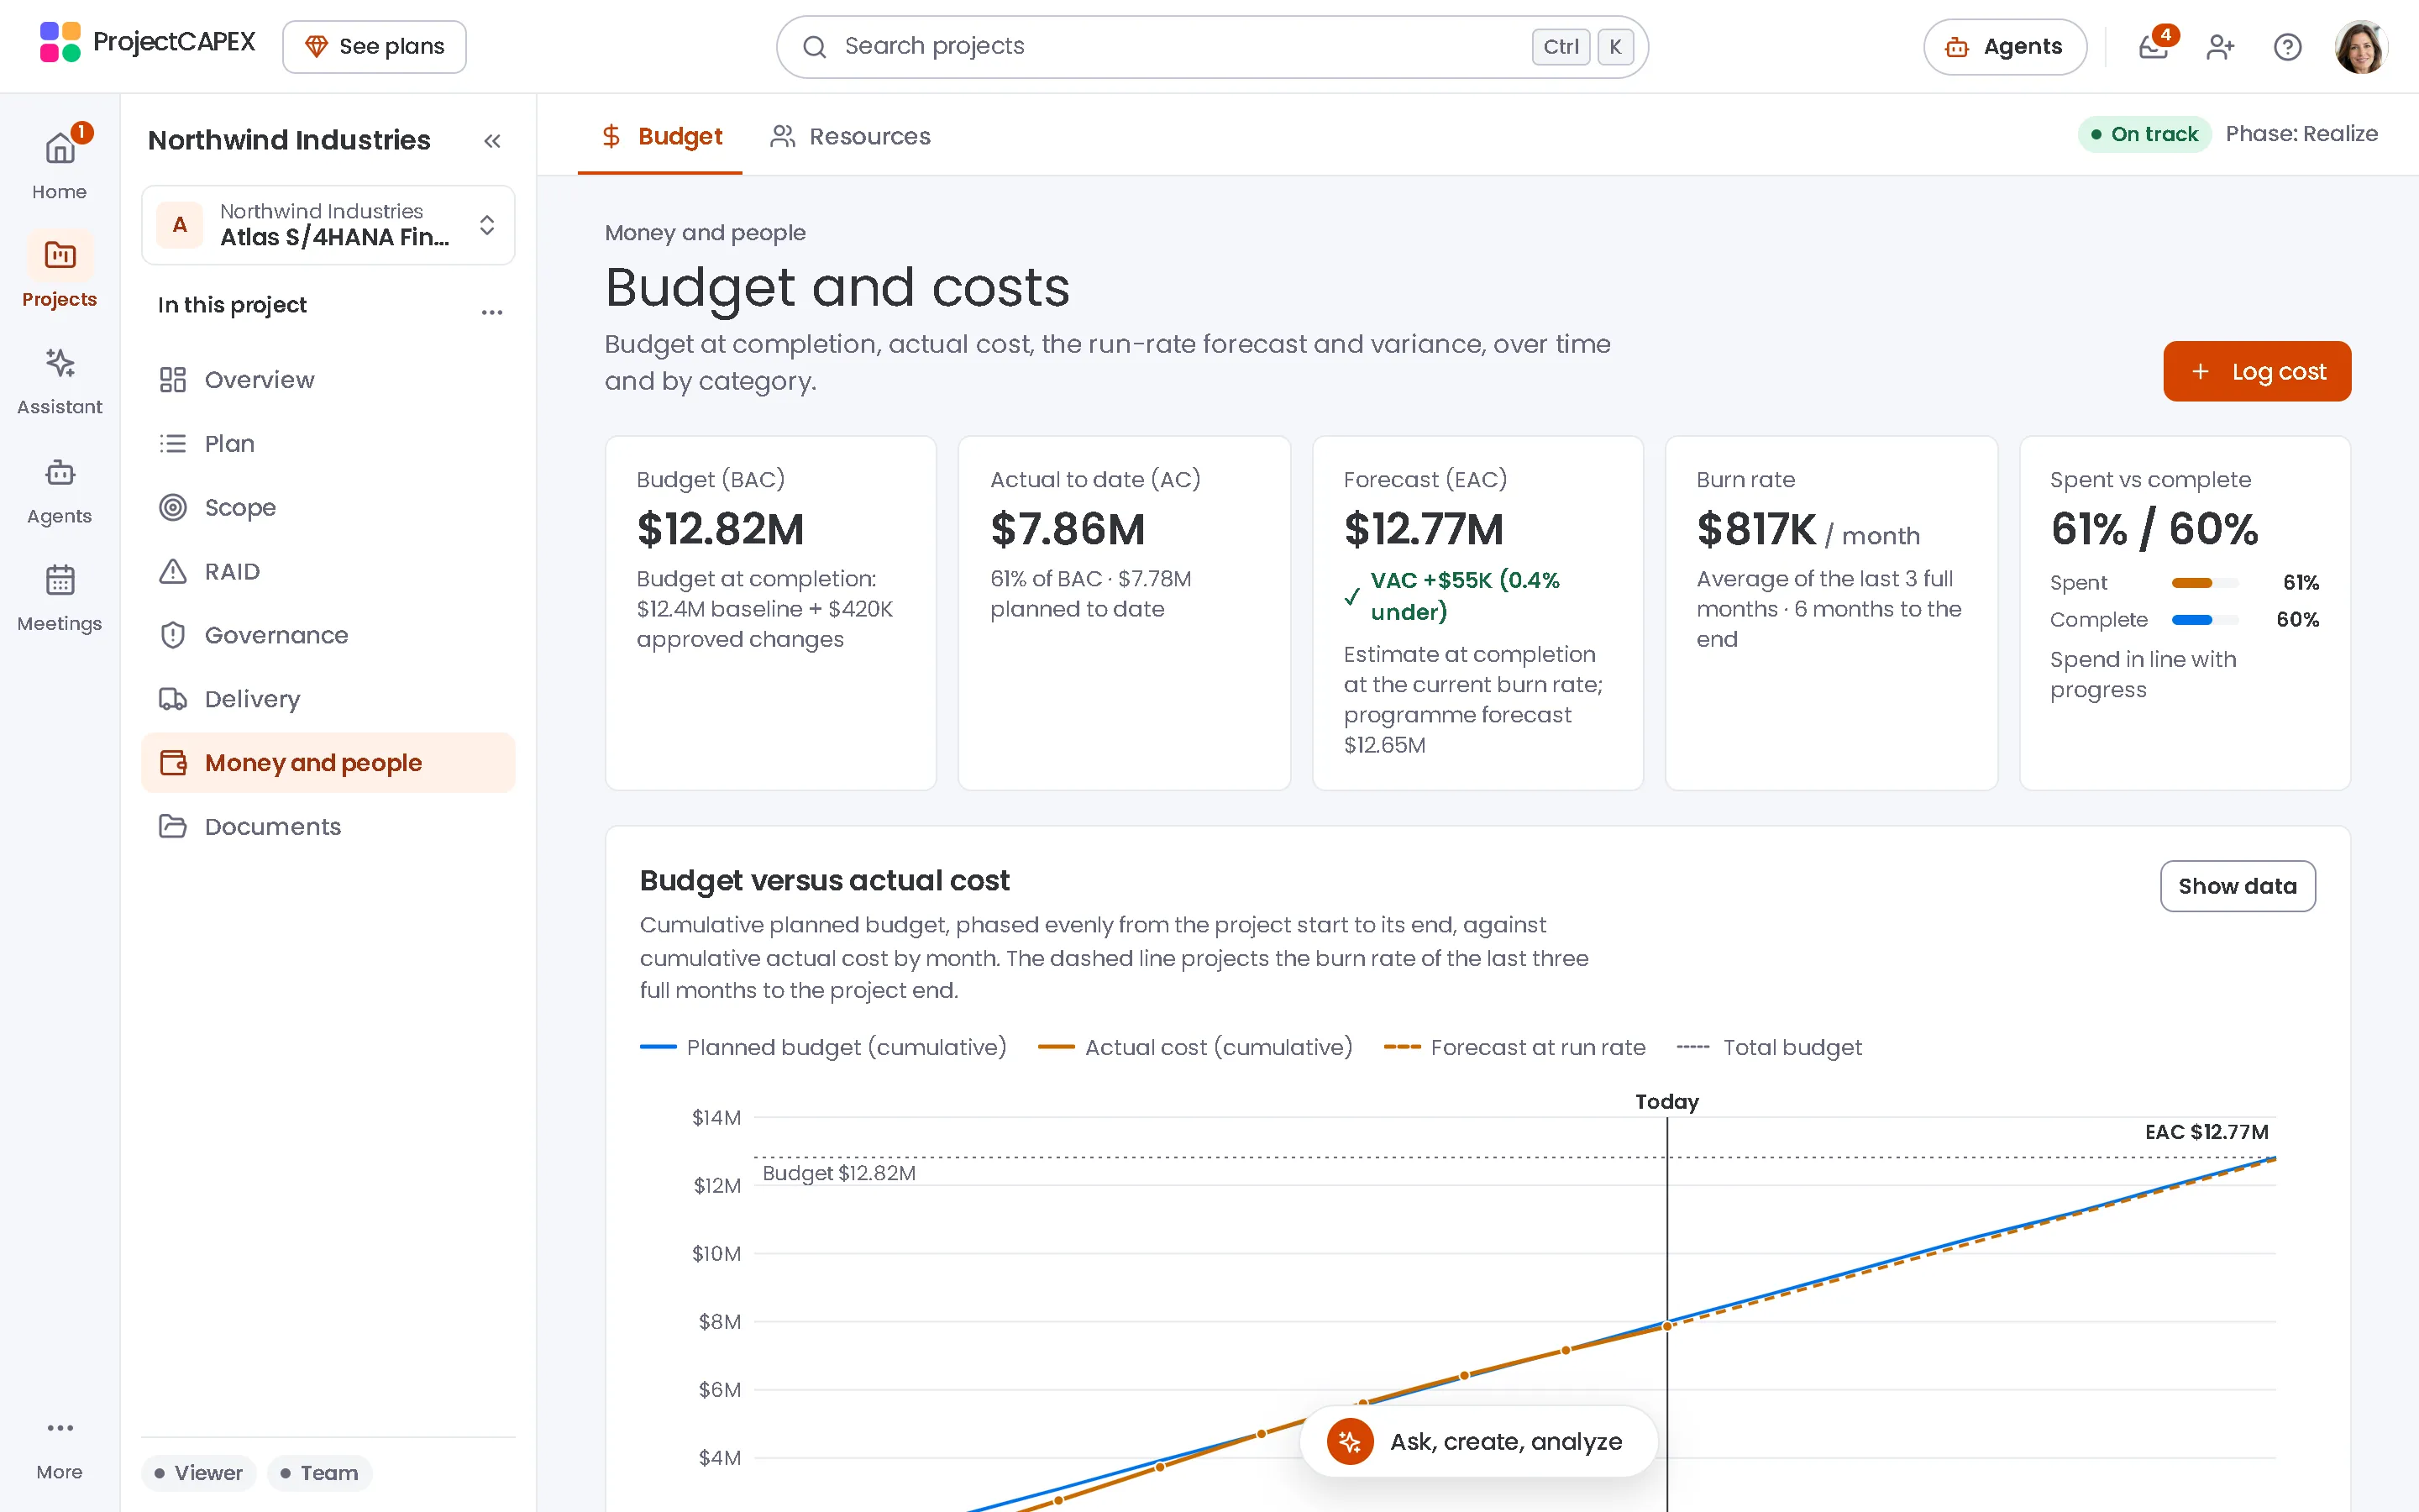Click the invite people icon
This screenshot has width=2419, height=1512.
coord(2219,47)
